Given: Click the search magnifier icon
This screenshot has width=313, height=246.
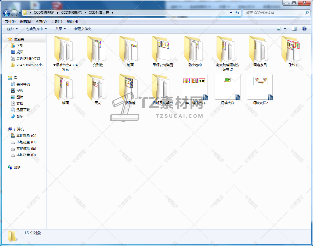Looking at the screenshot, I should 307,13.
